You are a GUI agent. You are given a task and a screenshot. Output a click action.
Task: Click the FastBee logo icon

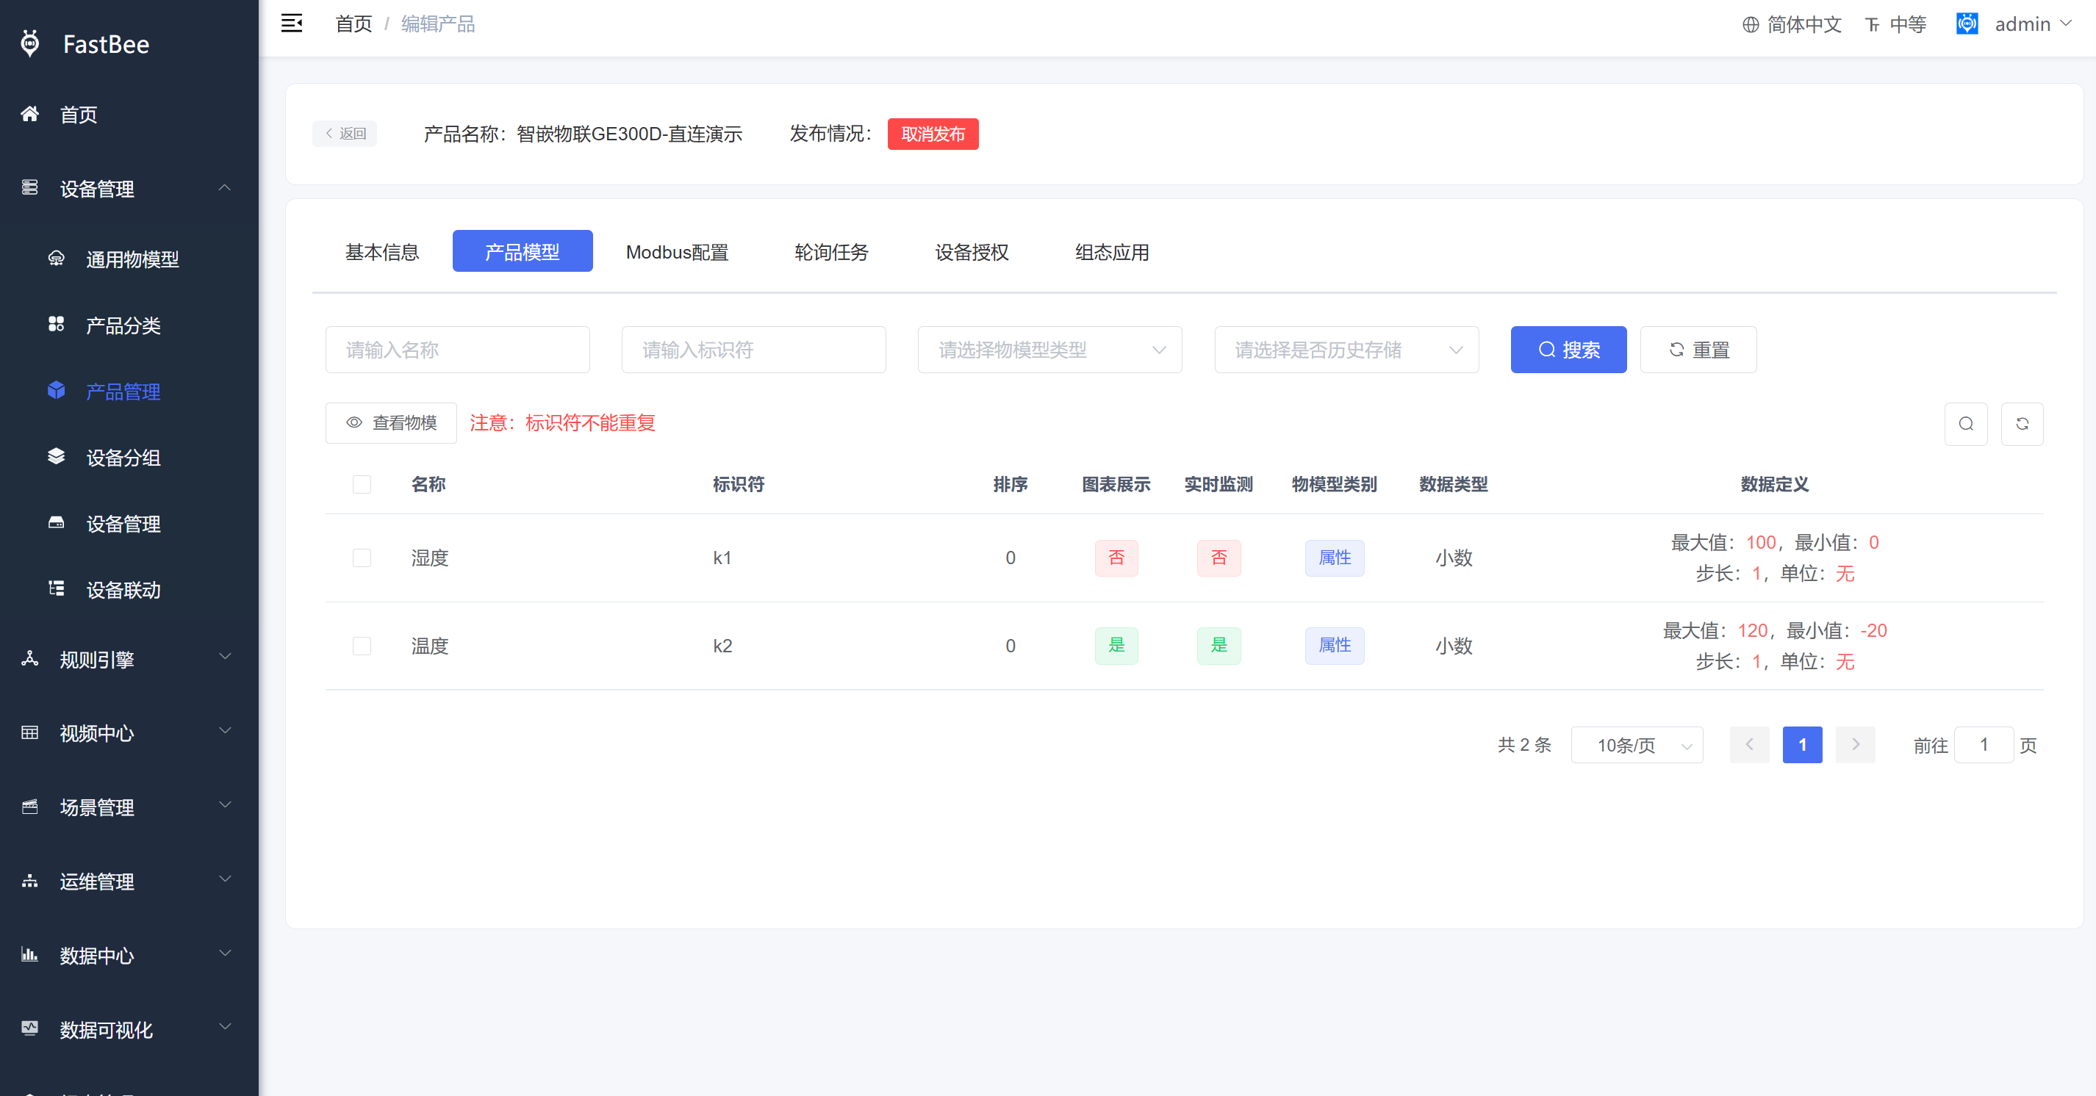30,44
